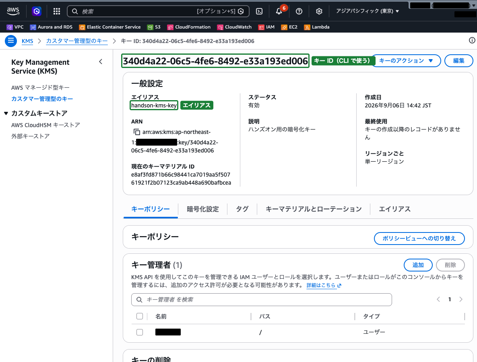Open notifications bell icon
477x362 pixels.
279,11
